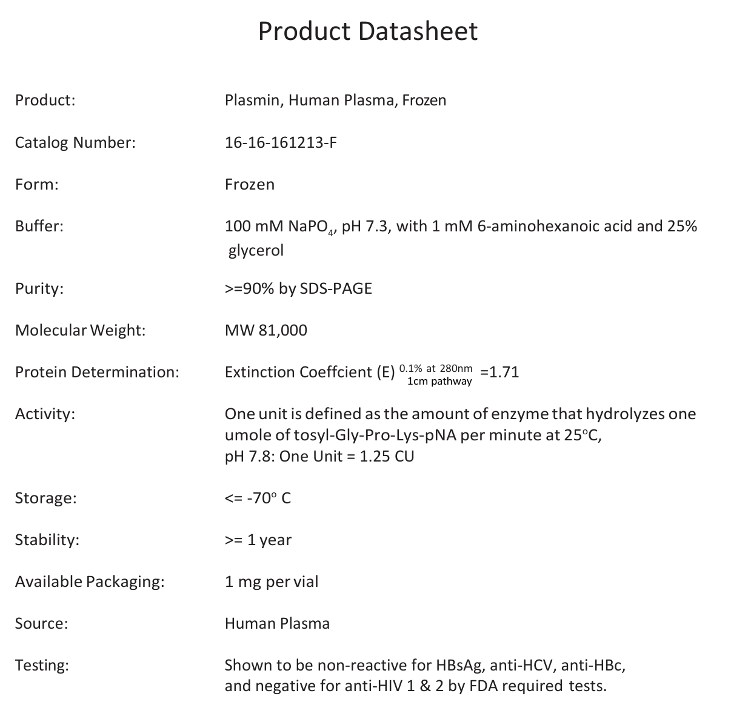748x702 pixels.
Task: Click the >=90% by SDS-PAGE value
Action: [298, 288]
